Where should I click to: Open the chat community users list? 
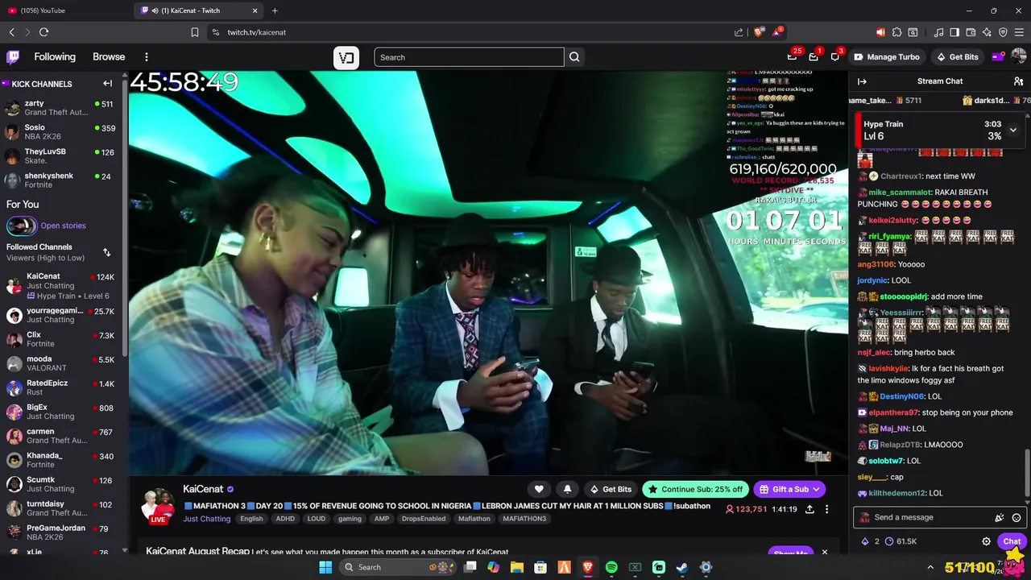pos(1018,81)
